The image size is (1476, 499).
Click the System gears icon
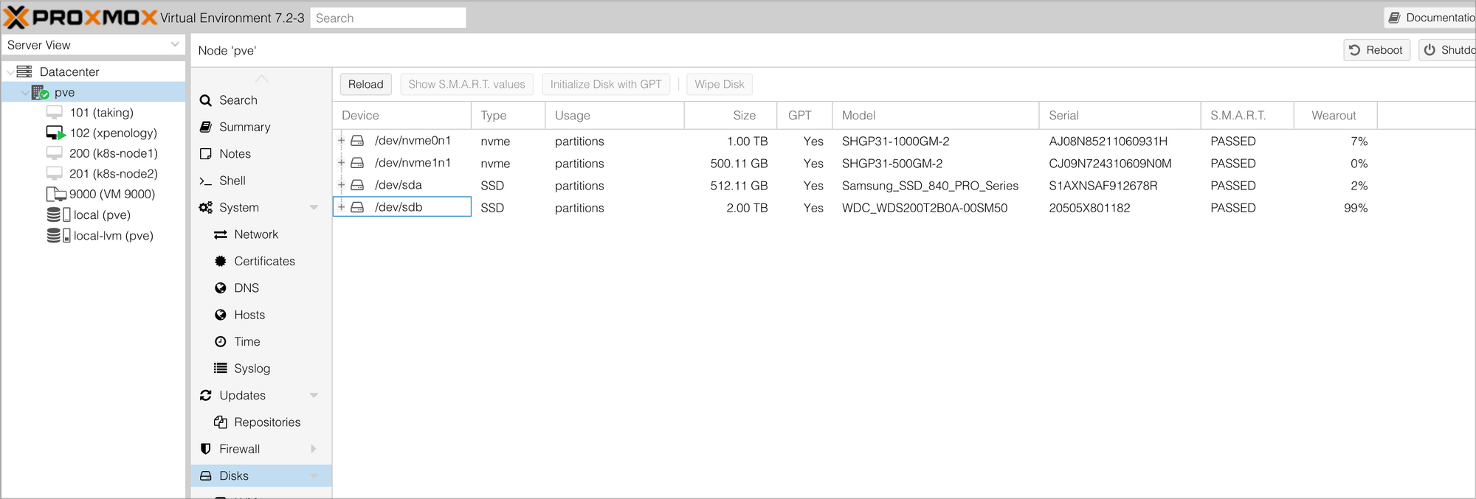point(206,207)
